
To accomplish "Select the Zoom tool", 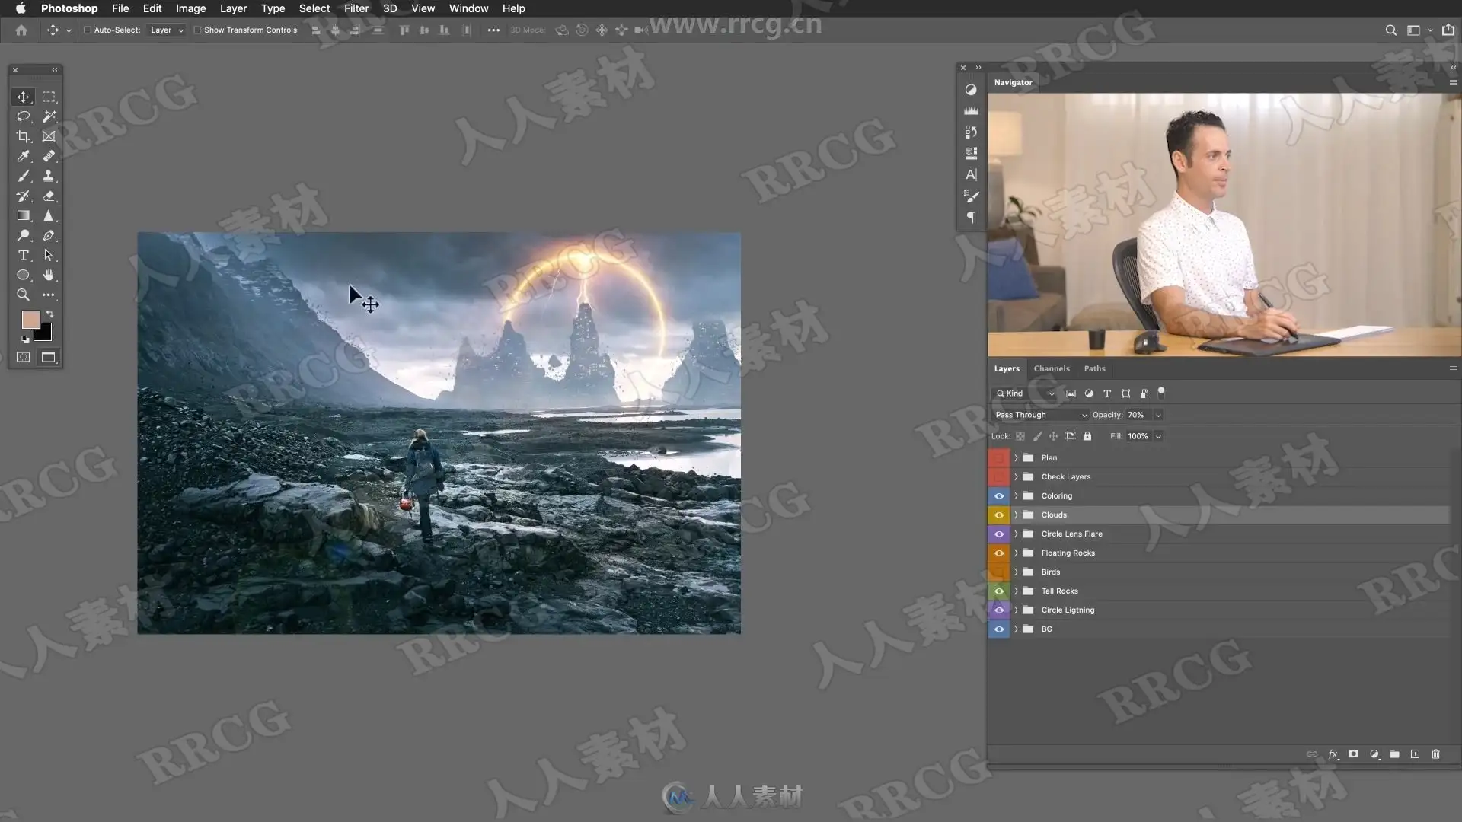I will pos(23,295).
